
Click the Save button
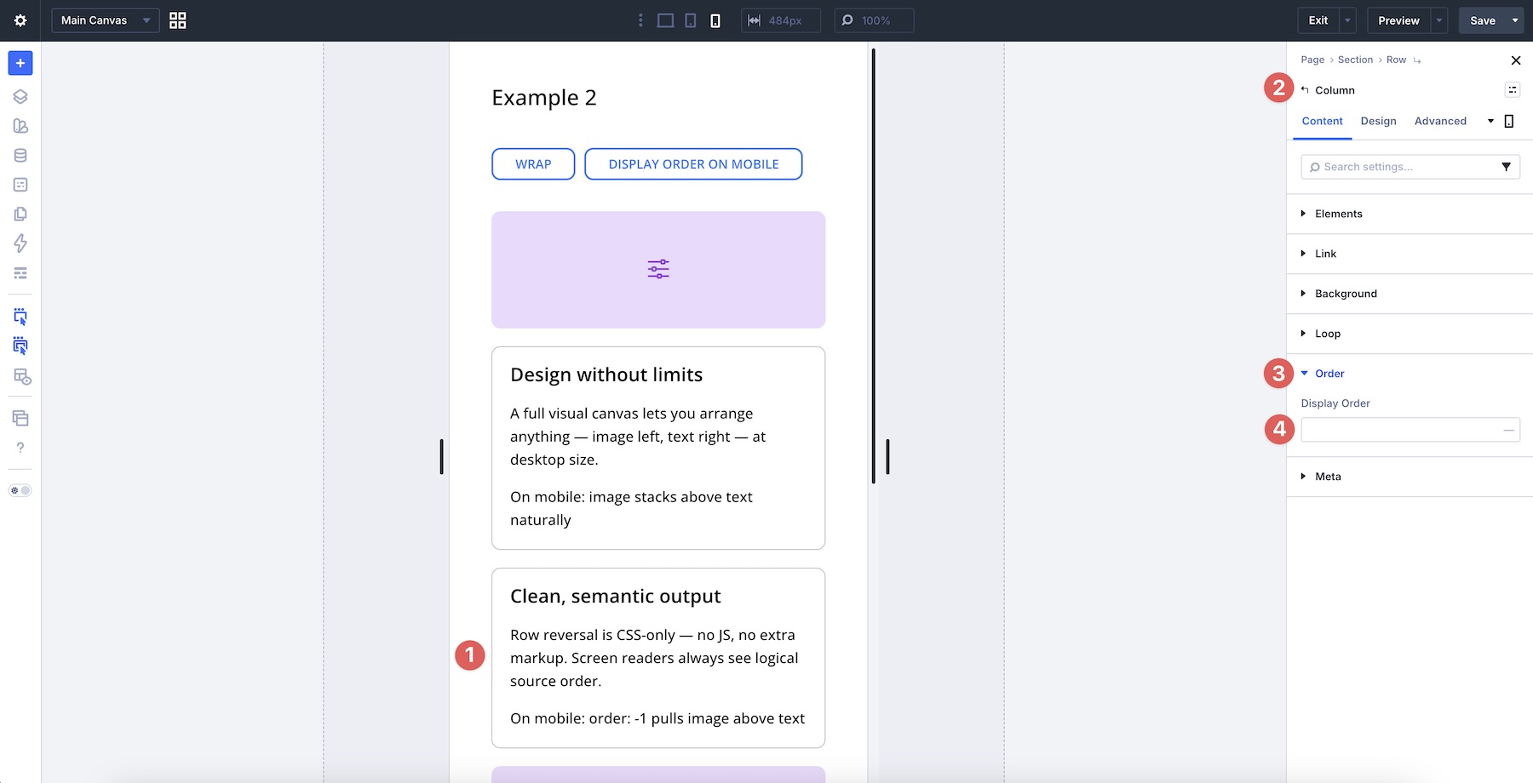click(1483, 20)
